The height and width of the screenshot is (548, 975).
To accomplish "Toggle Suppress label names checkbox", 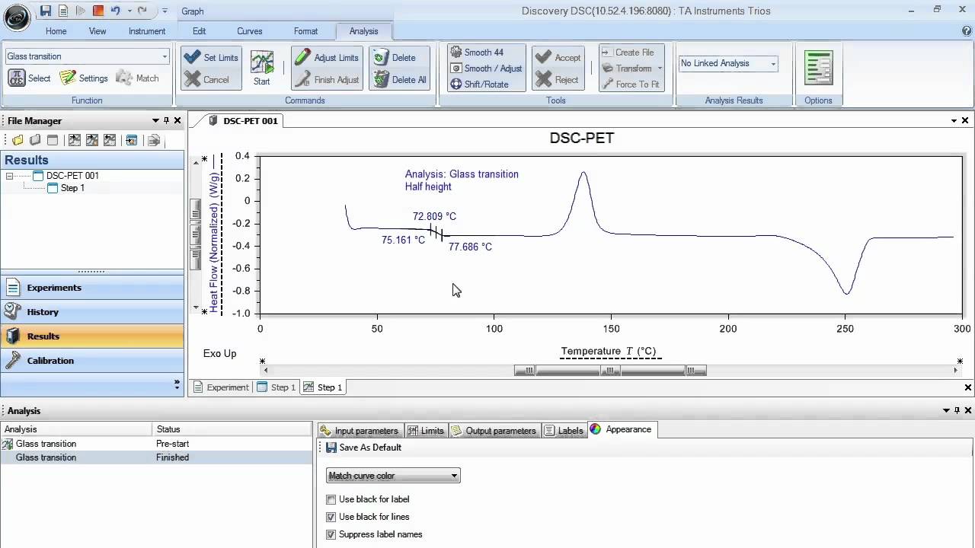I will (x=331, y=534).
